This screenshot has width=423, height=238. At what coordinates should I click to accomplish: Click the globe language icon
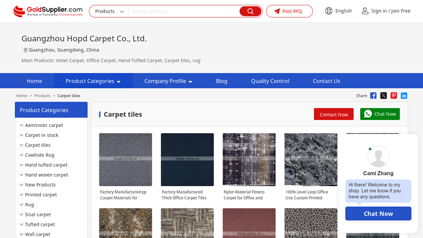click(x=328, y=11)
